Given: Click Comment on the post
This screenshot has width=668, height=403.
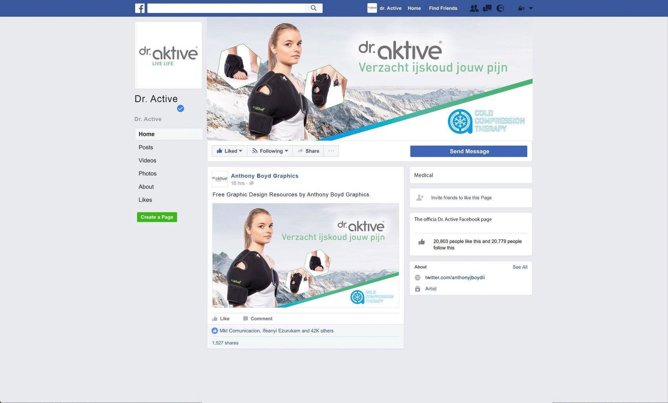Looking at the screenshot, I should pos(257,319).
